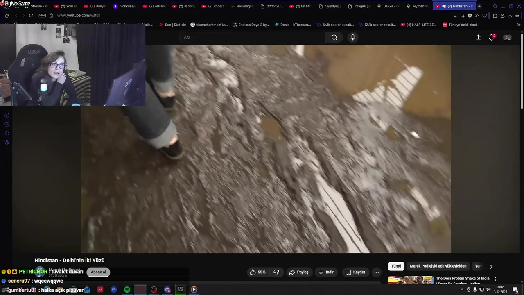The image size is (524, 295).
Task: Bookmark page with heart icon
Action: (x=484, y=15)
